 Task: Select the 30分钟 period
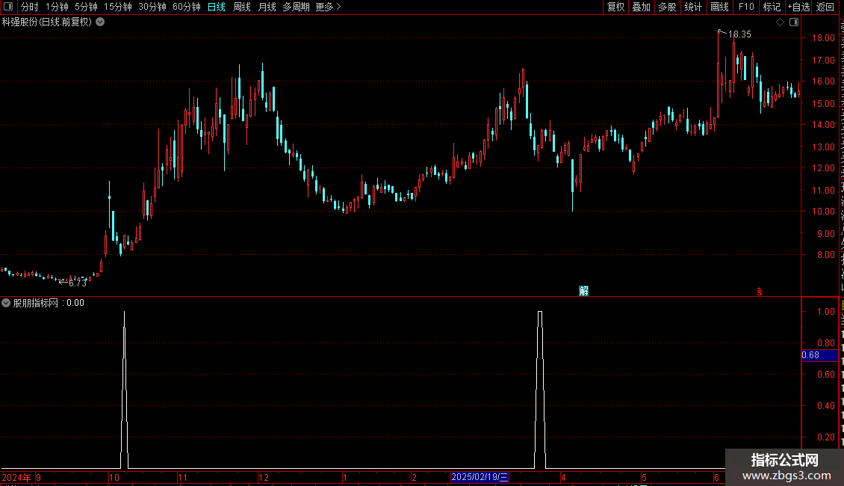click(x=152, y=7)
